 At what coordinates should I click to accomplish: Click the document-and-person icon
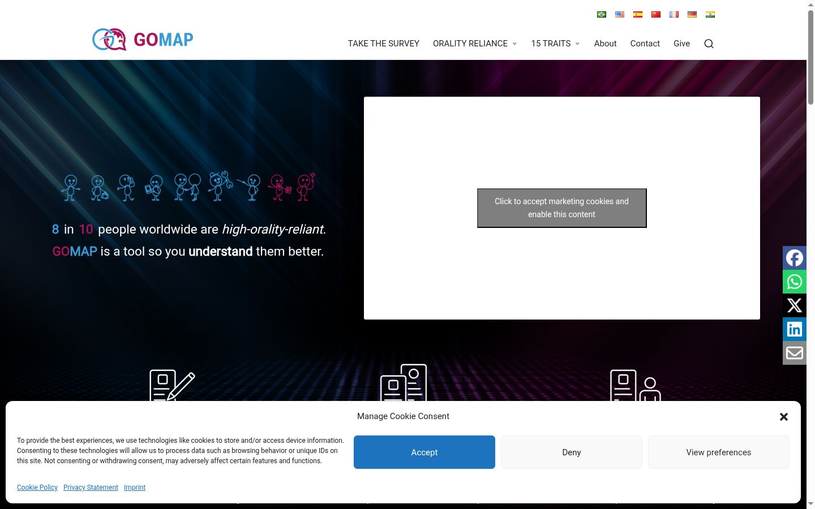pyautogui.click(x=635, y=385)
